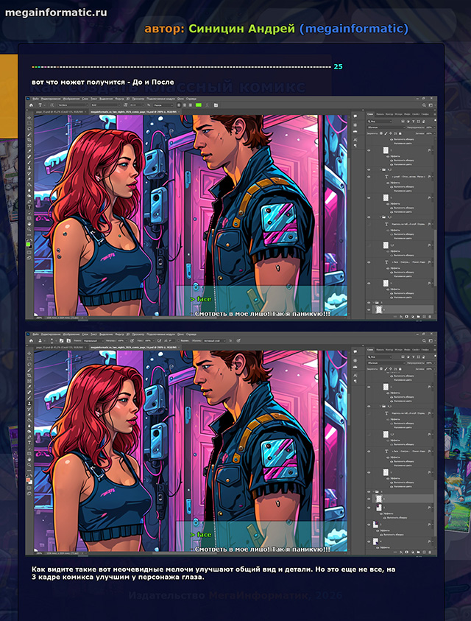Click orange foreground color swatch in bottom toolbar

[29, 480]
